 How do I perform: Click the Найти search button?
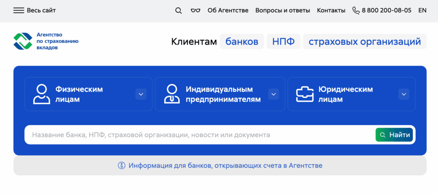[x=394, y=135]
